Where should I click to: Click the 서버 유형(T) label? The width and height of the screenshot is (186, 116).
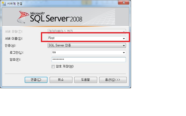[x=14, y=32]
